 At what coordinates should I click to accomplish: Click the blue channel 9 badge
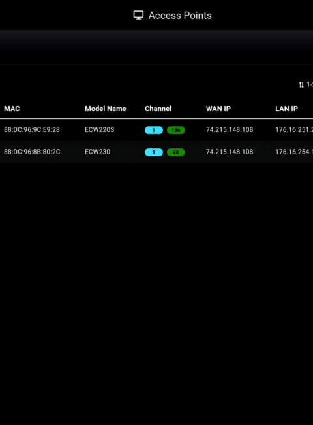click(x=154, y=152)
